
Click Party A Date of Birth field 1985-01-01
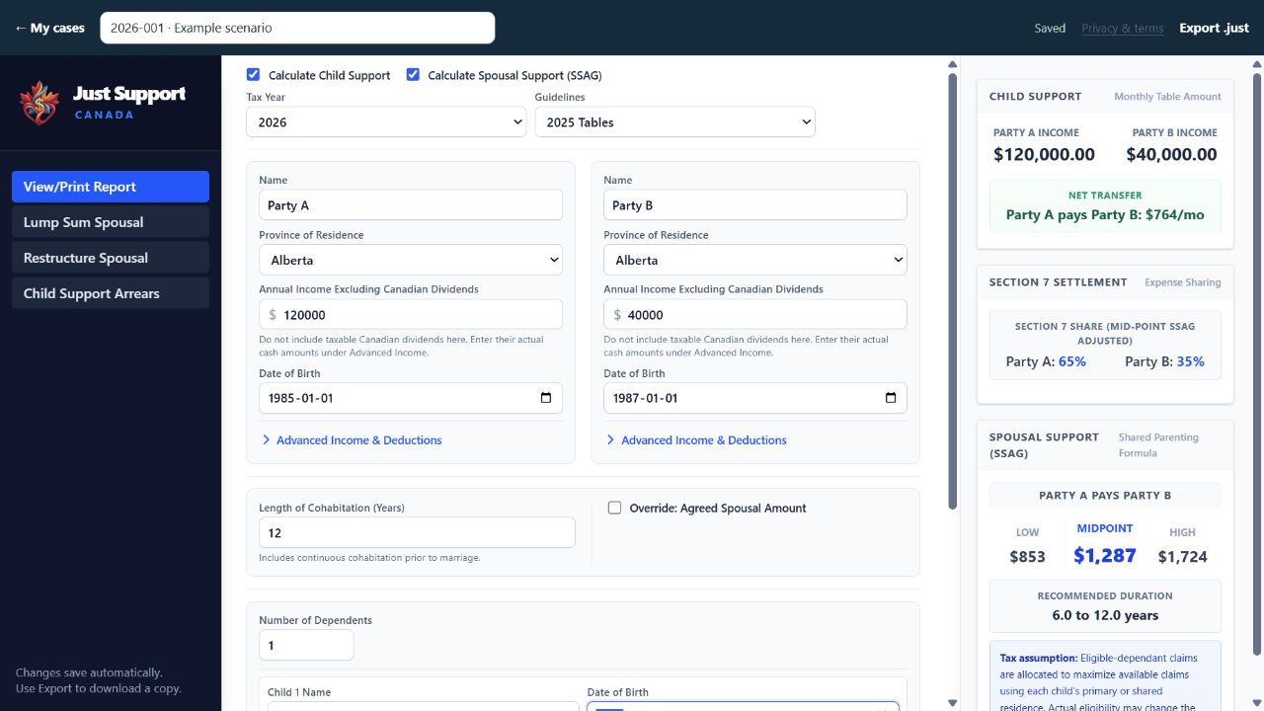pos(411,398)
